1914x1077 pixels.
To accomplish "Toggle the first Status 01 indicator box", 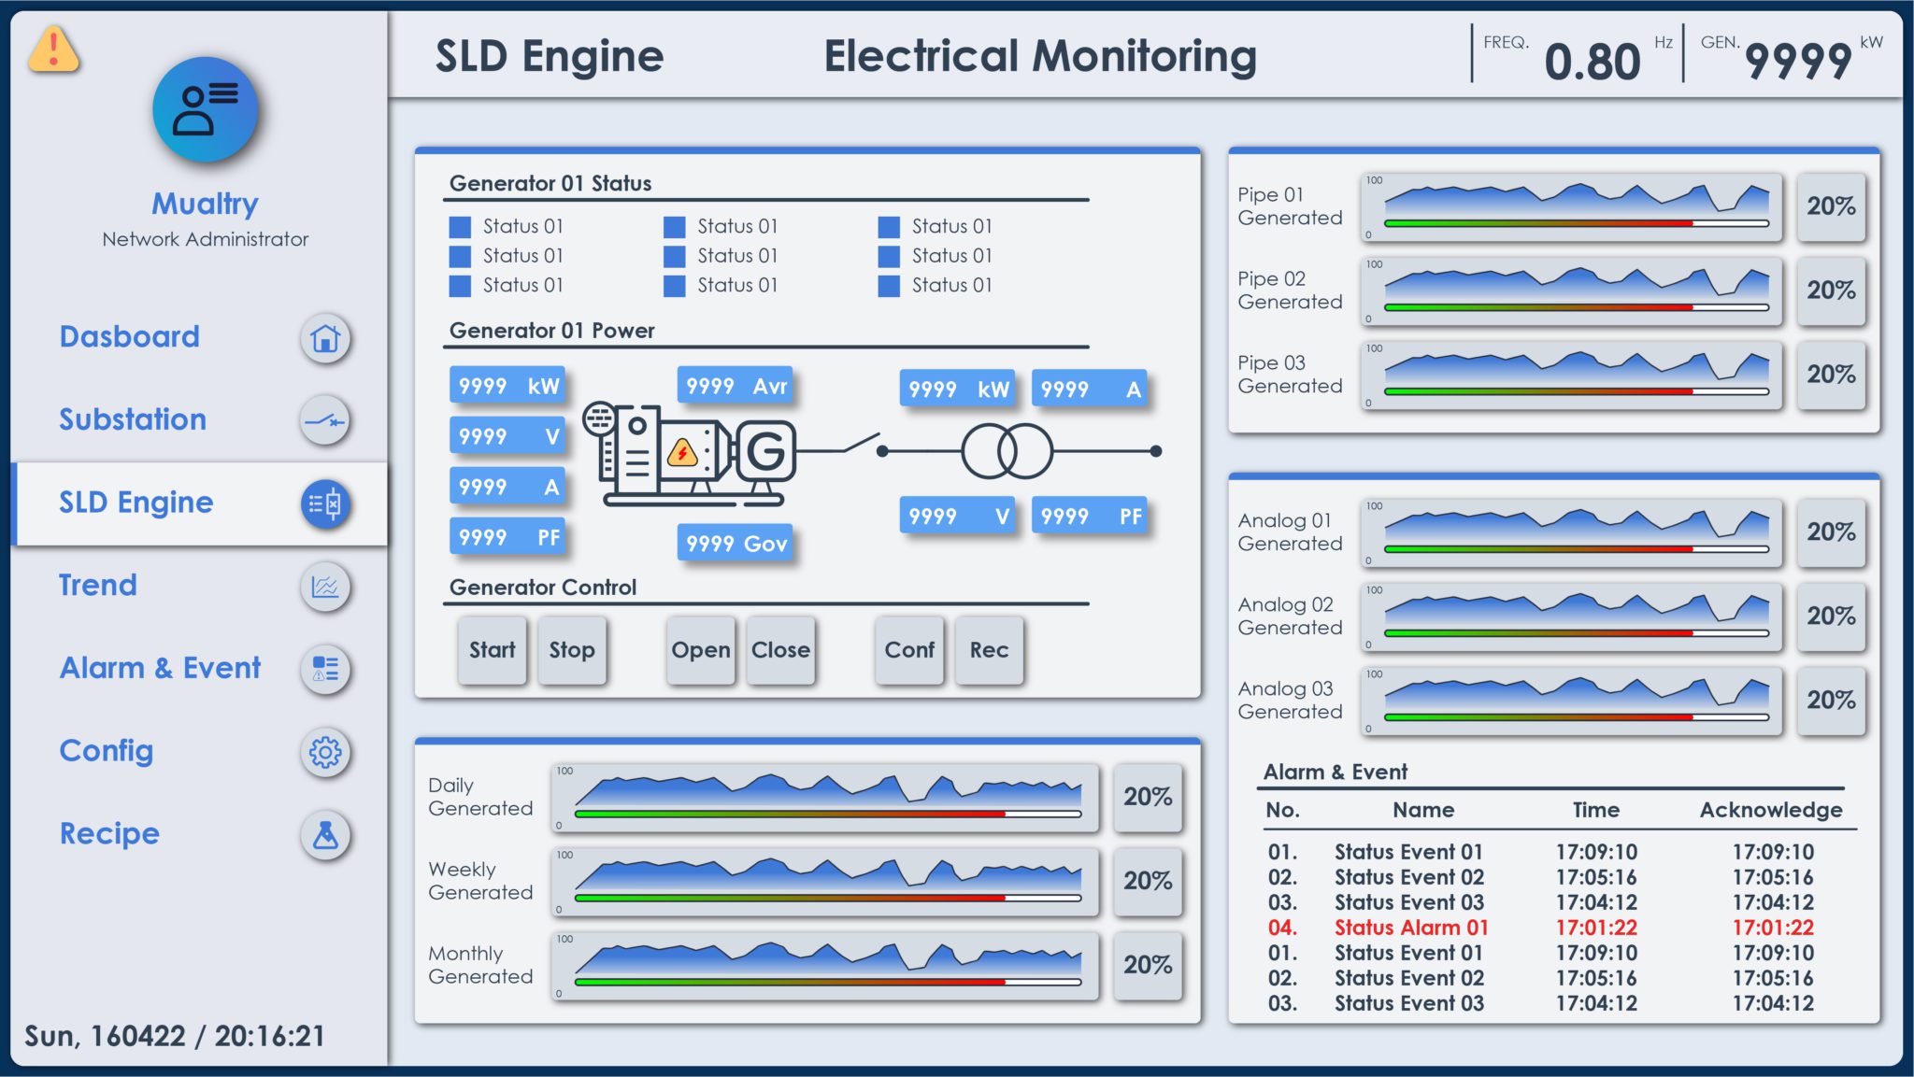I will coord(460,226).
